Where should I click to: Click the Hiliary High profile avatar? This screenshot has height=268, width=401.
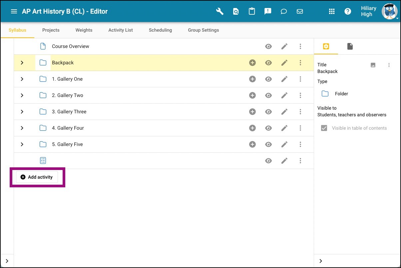[389, 11]
